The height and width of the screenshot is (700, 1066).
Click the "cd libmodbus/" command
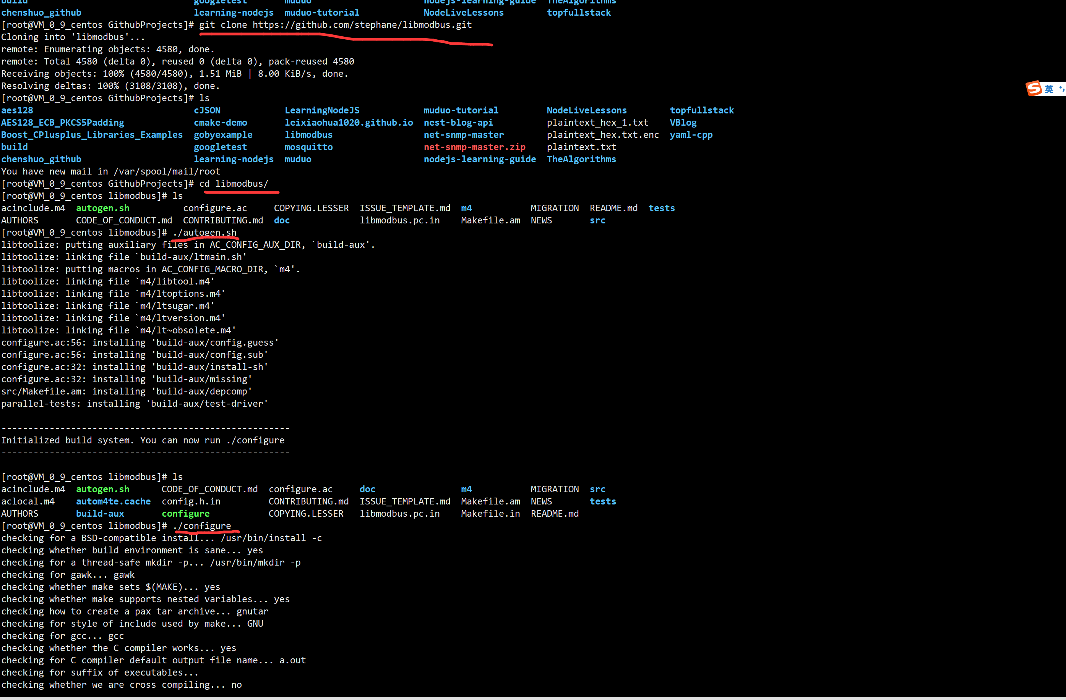click(234, 184)
